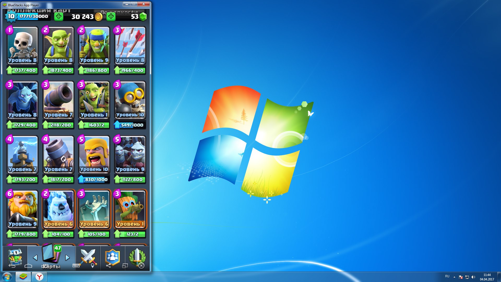Click the BlueStacks circled X close icon

click(x=141, y=266)
